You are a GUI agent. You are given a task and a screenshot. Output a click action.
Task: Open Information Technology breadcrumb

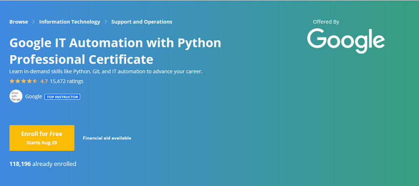point(70,22)
